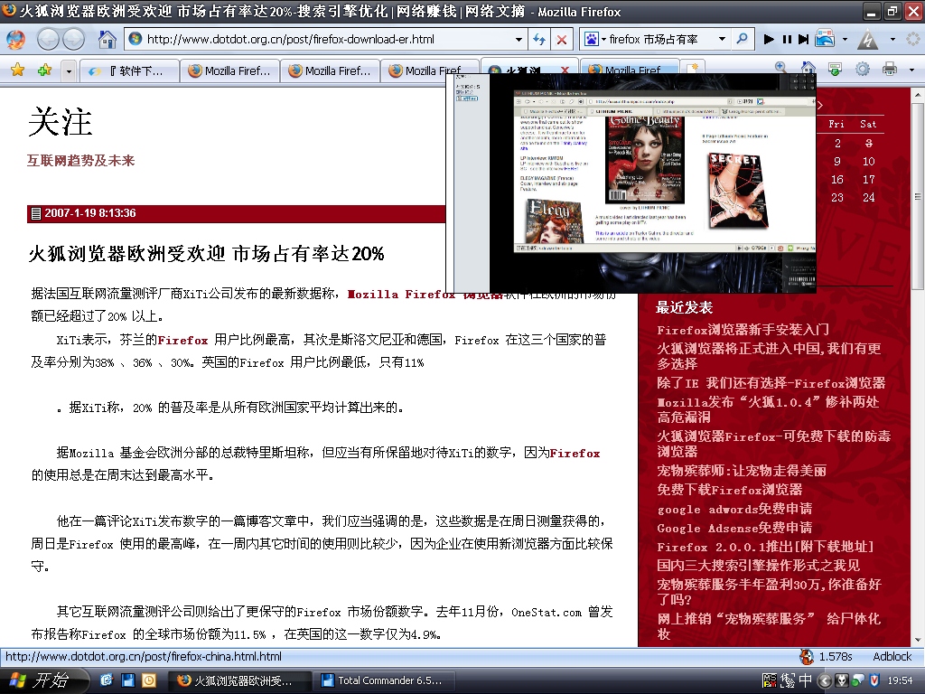Expand dropdown next to media player icon
The height and width of the screenshot is (694, 925).
(845, 40)
